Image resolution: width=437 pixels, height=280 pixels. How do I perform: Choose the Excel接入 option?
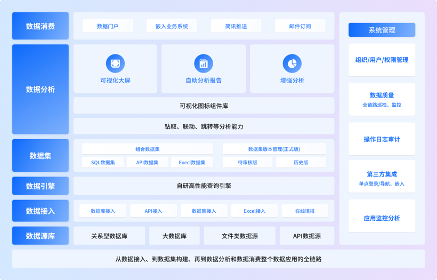pos(254,211)
